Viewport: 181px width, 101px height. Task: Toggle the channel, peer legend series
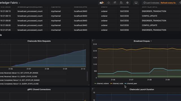click(x=132, y=84)
